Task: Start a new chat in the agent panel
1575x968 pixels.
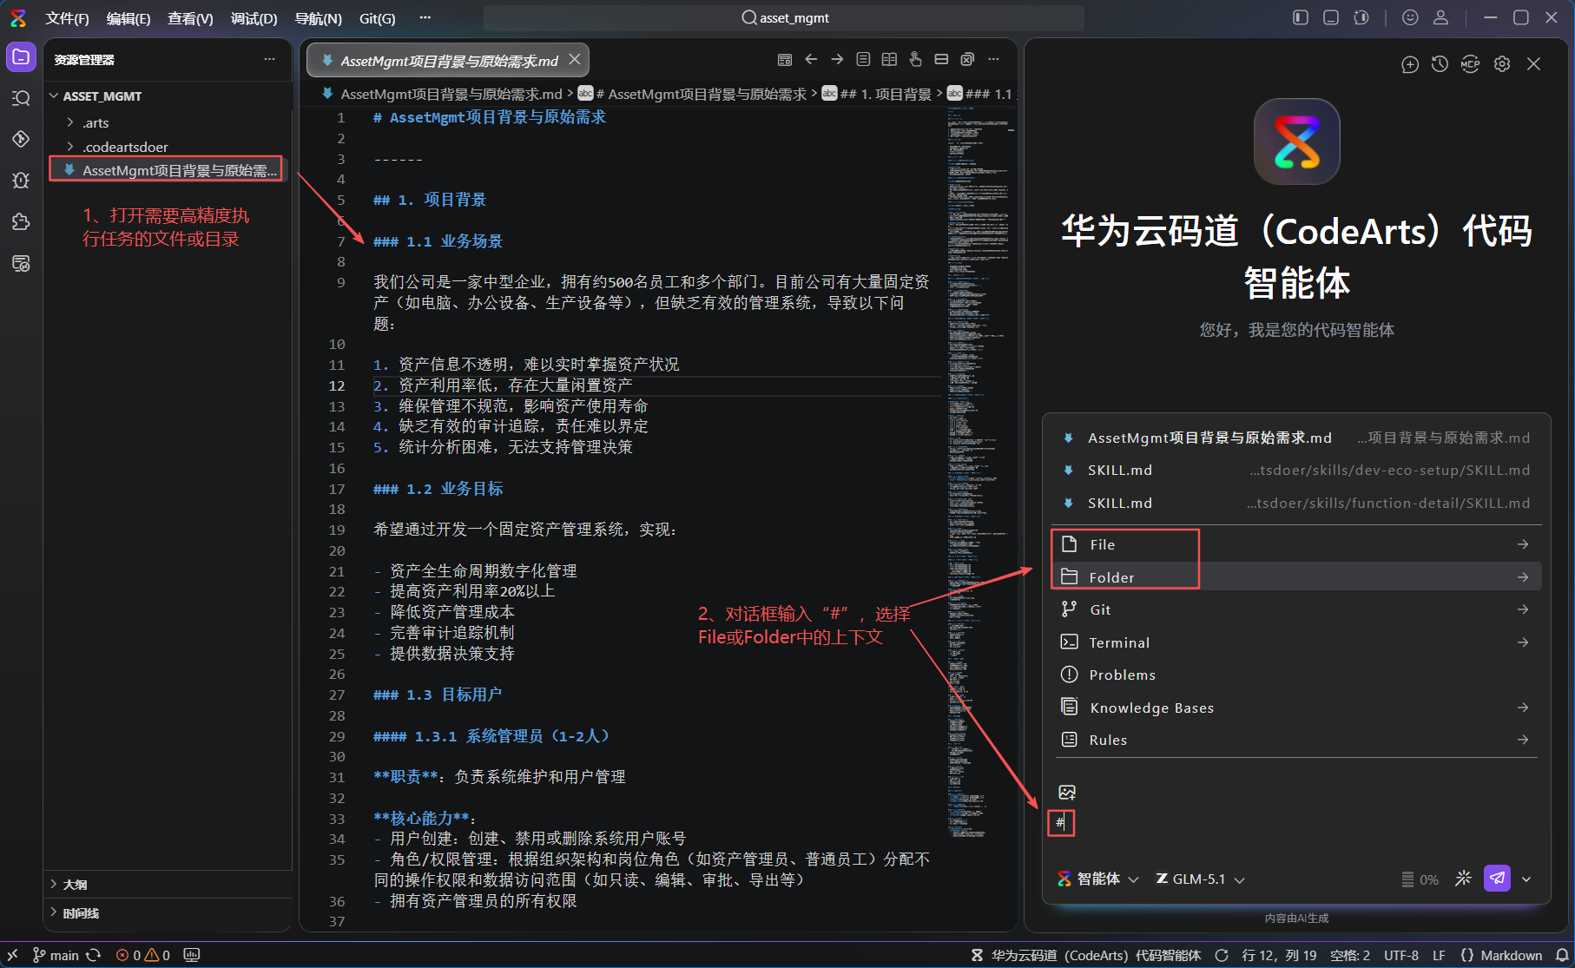Action: 1410,64
